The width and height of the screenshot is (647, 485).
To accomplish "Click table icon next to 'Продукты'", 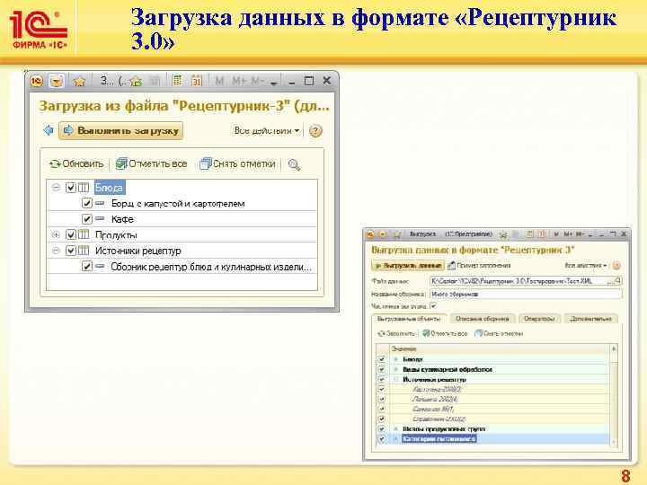I will [84, 234].
